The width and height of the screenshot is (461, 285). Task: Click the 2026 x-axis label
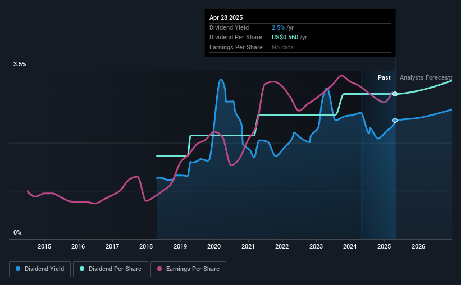point(418,246)
